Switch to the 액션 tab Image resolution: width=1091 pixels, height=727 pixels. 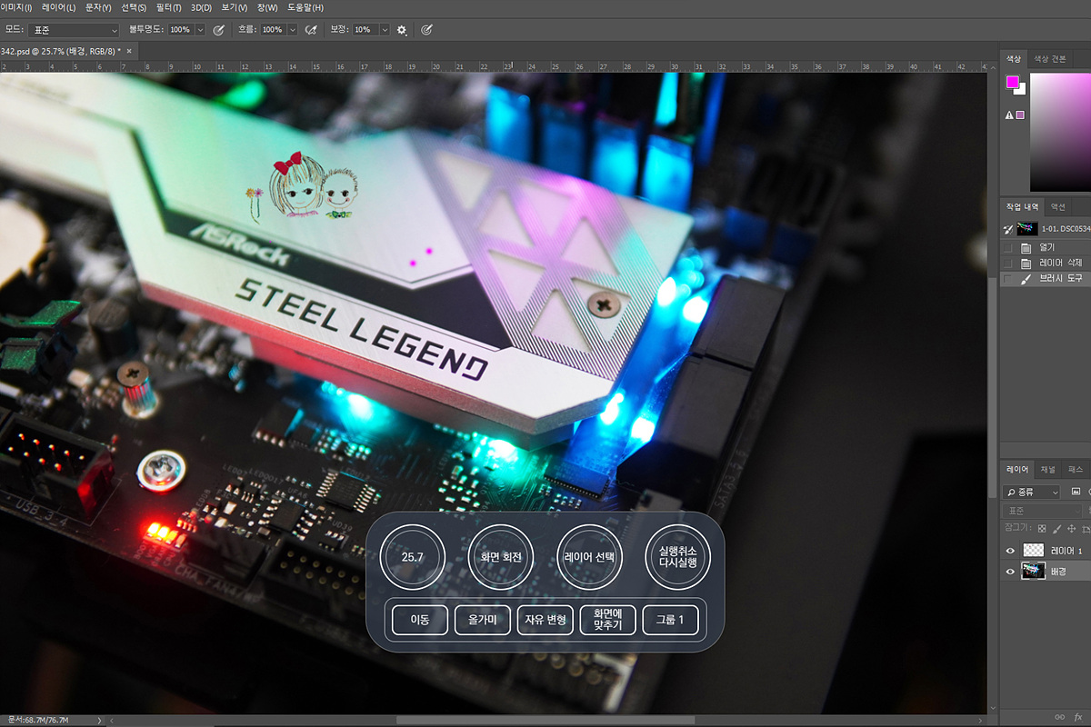[x=1057, y=206]
